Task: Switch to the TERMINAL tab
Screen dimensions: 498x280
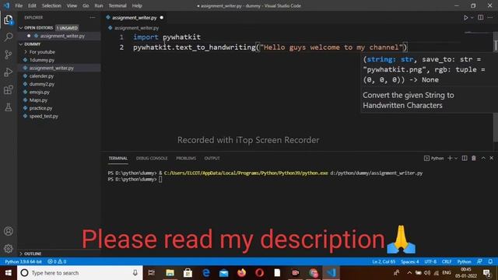Action: [x=117, y=158]
